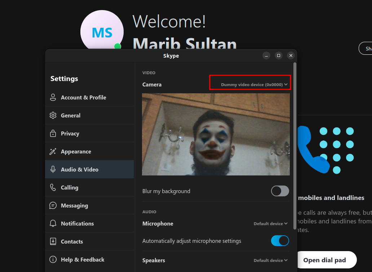Viewport: 372px width, 272px height.
Task: Click the MS profile avatar
Action: [x=102, y=32]
